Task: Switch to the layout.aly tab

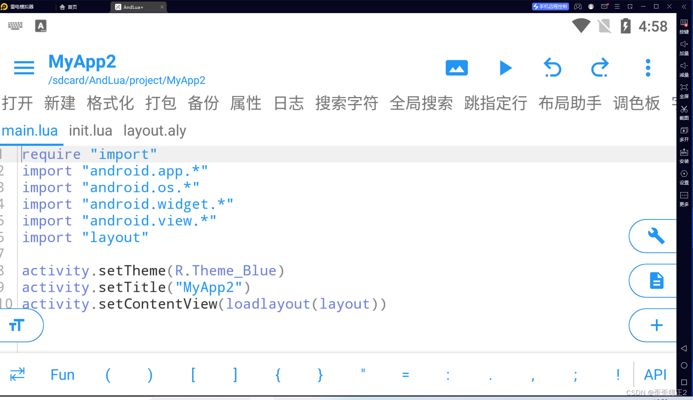Action: pyautogui.click(x=155, y=131)
